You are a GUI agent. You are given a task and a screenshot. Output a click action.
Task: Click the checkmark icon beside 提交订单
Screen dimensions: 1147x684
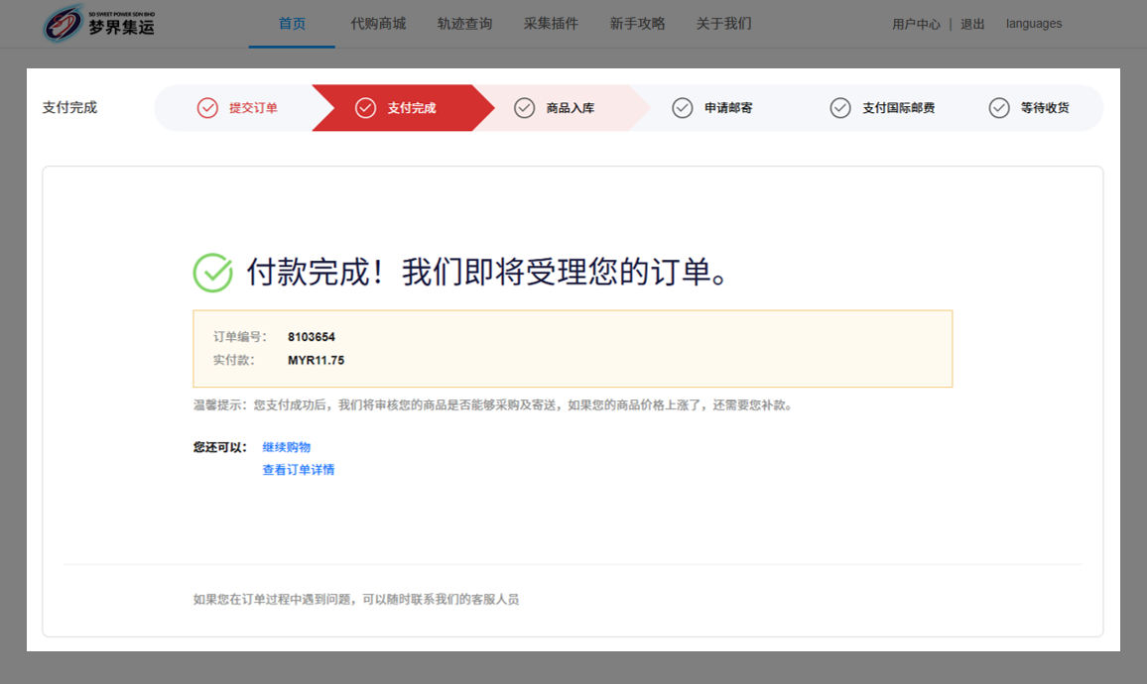(207, 108)
